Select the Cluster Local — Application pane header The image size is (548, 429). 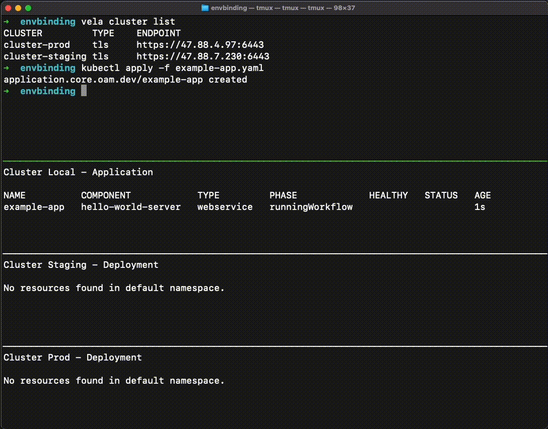pyautogui.click(x=78, y=172)
